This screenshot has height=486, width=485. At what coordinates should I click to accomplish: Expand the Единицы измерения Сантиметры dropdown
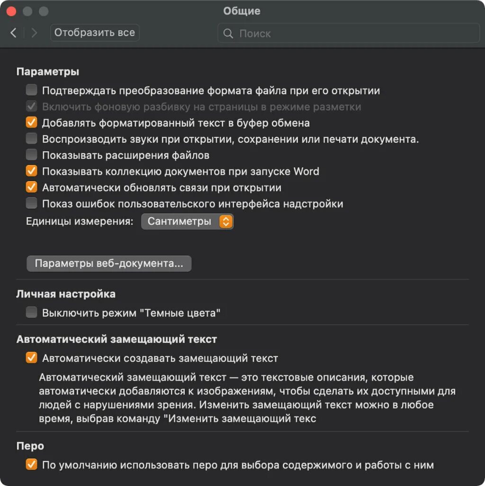(x=188, y=221)
